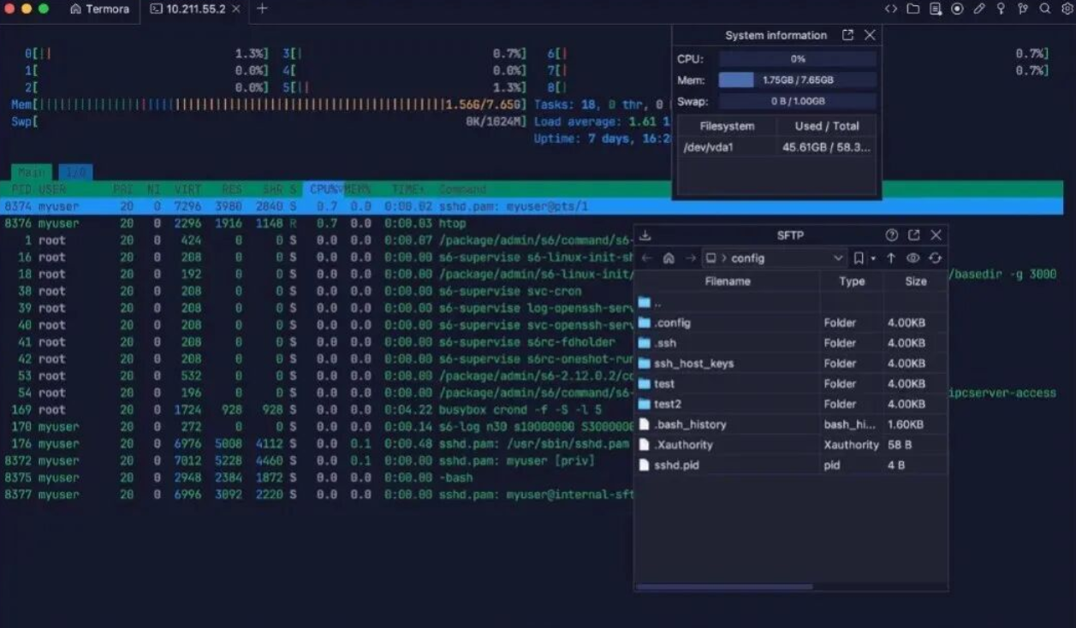
Task: Click the SFTP bookmark icon
Action: [859, 258]
